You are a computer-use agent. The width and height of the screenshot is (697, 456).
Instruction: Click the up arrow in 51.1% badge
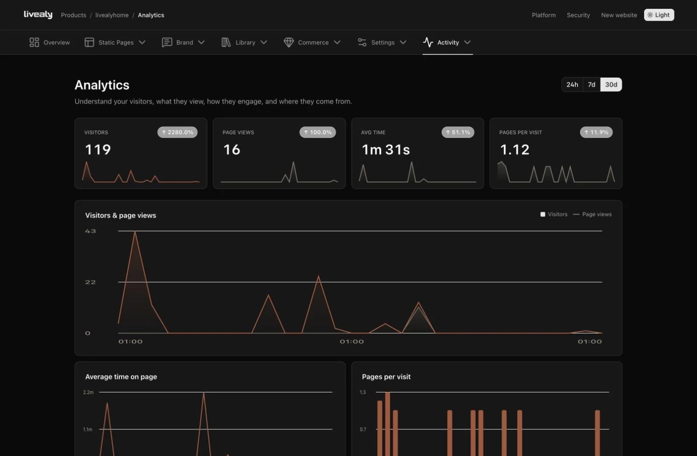(x=448, y=132)
